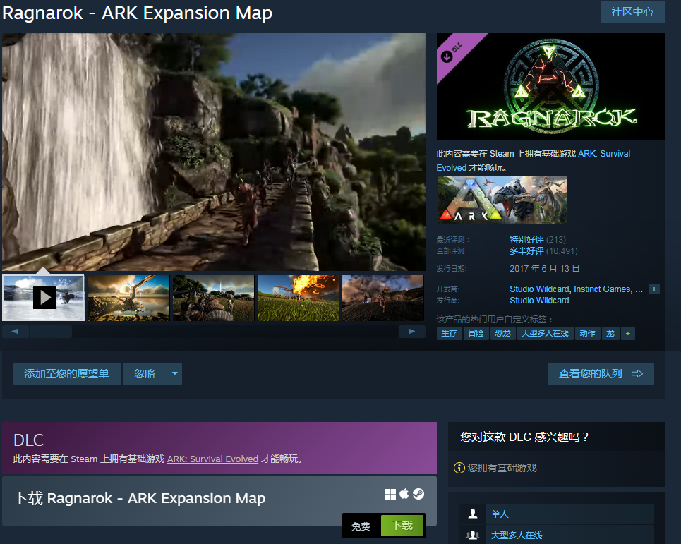Click the single-player person icon
Image resolution: width=681 pixels, height=544 pixels.
pos(473,514)
